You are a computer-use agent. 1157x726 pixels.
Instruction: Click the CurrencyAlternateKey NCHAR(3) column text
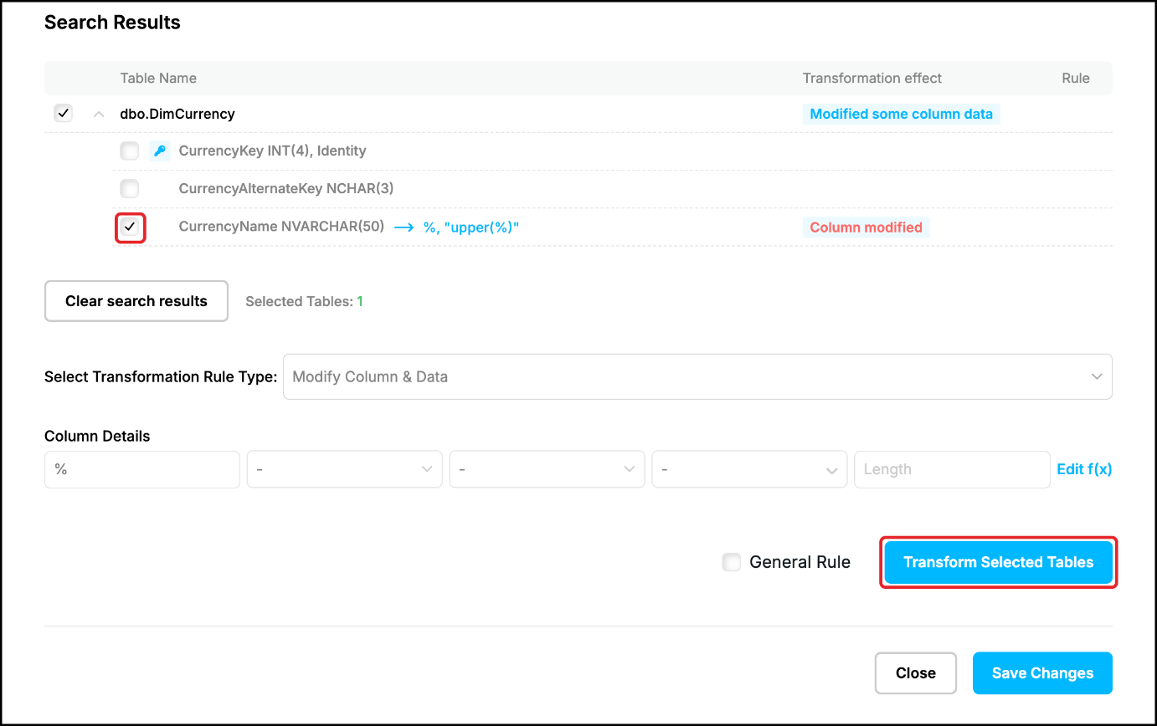pos(286,189)
